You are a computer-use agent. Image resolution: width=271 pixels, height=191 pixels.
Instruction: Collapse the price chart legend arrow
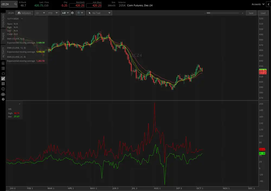(22, 19)
